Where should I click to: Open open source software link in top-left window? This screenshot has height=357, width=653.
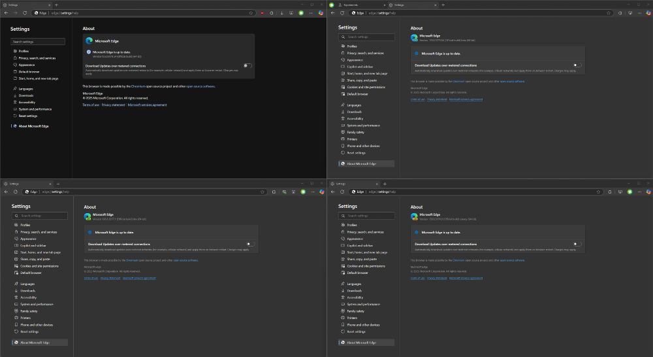(x=200, y=86)
